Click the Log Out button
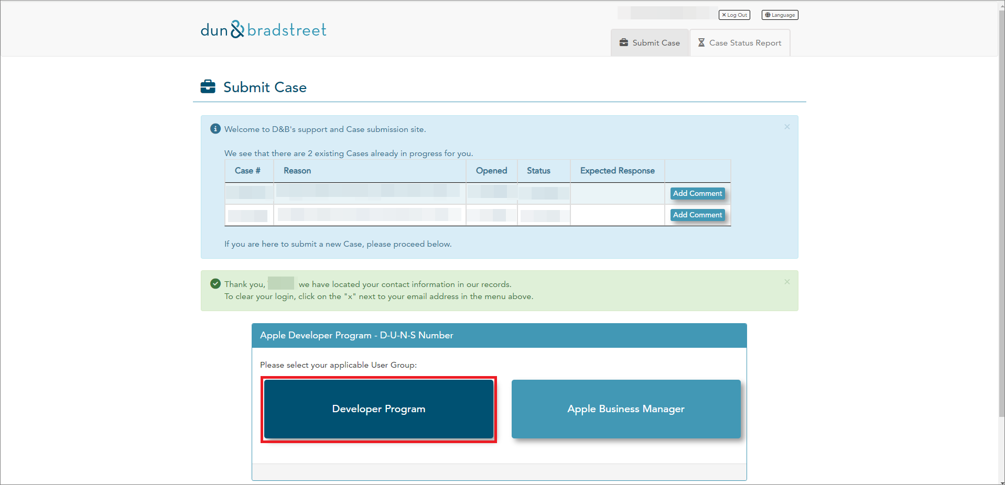The height and width of the screenshot is (485, 1005). click(734, 15)
